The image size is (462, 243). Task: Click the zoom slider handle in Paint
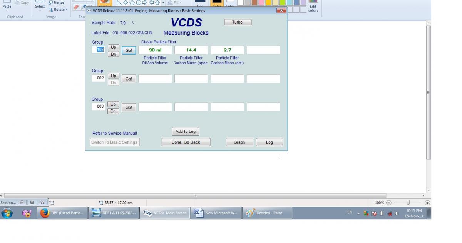pos(408,203)
